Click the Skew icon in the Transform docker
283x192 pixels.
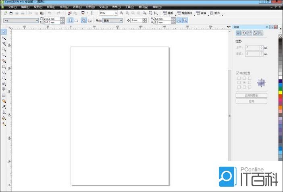pos(261,33)
